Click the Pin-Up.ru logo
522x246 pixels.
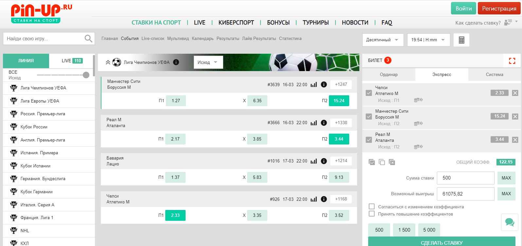point(41,13)
